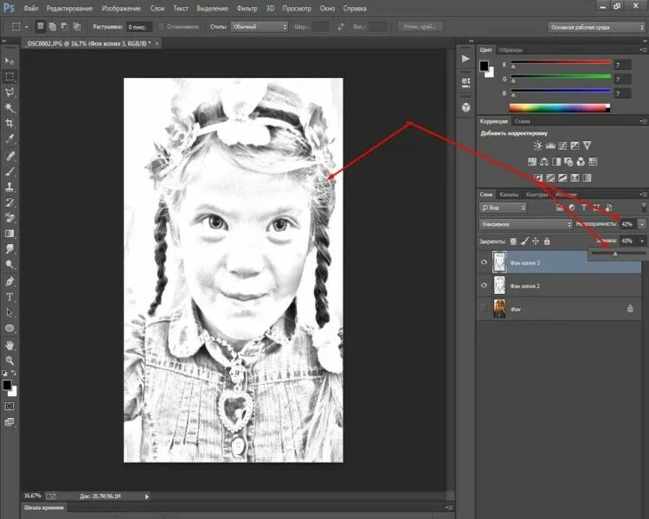Select the Eraser tool
This screenshot has width=649, height=519.
click(x=10, y=218)
